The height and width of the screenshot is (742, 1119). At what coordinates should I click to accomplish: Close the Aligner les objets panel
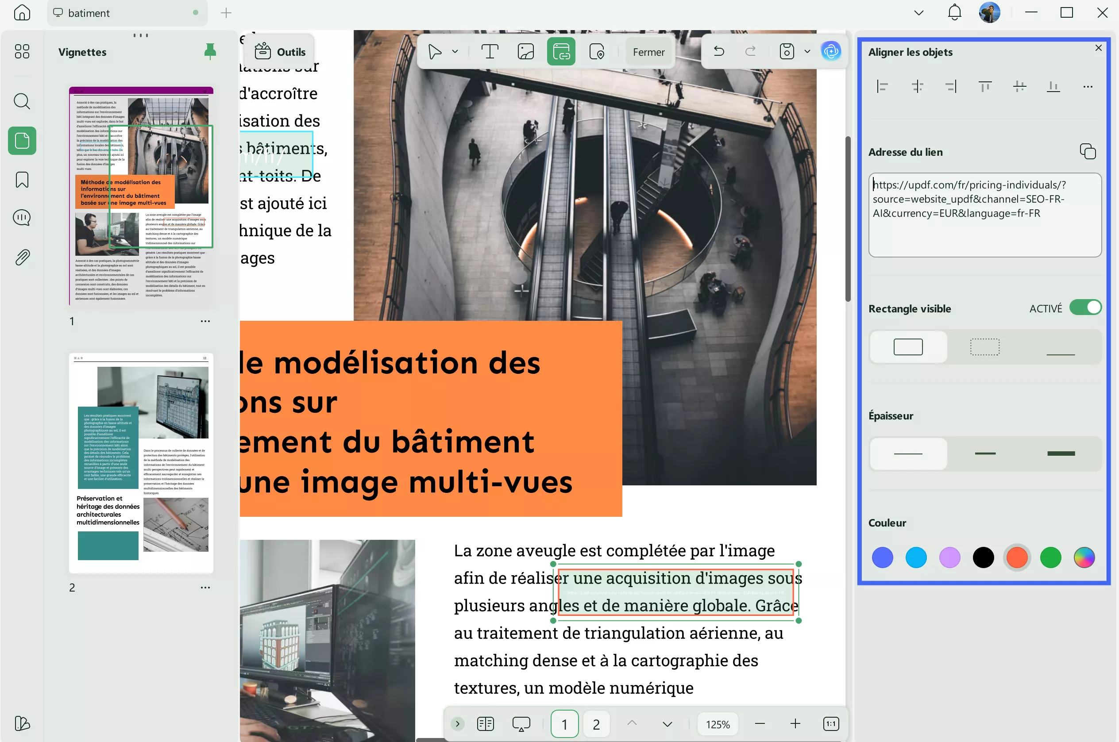[x=1098, y=48]
